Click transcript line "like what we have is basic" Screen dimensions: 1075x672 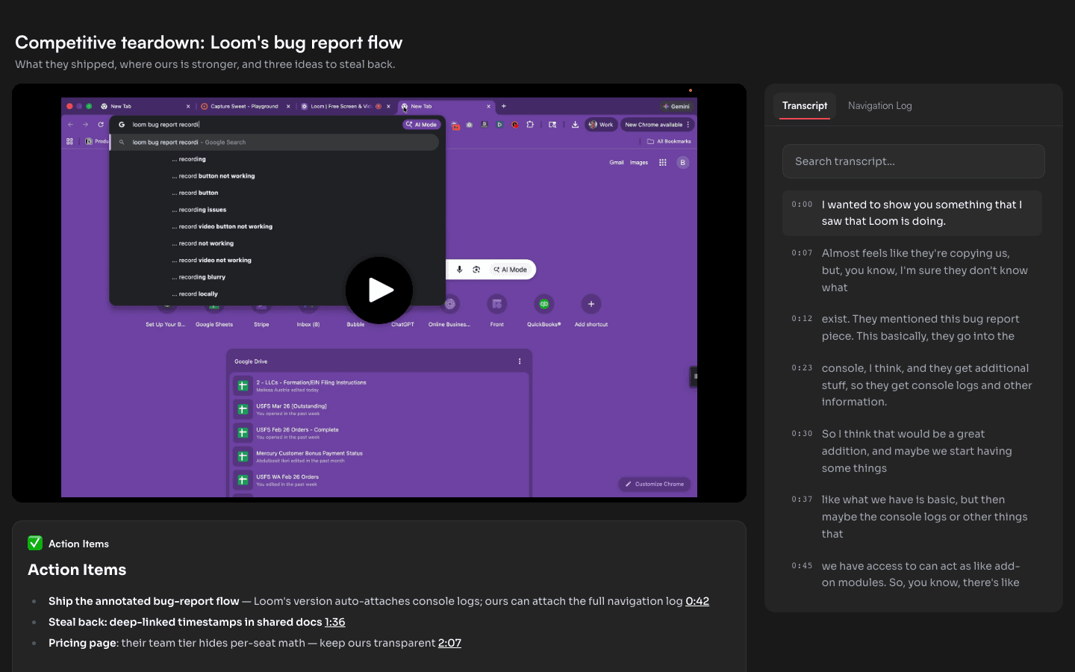pyautogui.click(x=912, y=517)
